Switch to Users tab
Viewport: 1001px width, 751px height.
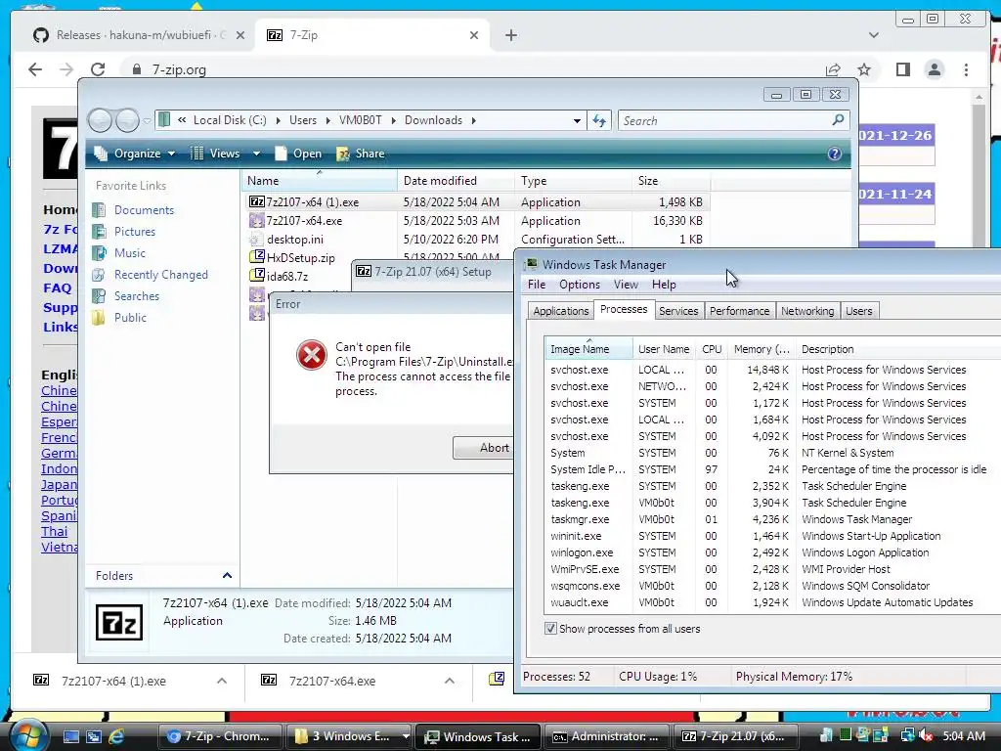(858, 311)
